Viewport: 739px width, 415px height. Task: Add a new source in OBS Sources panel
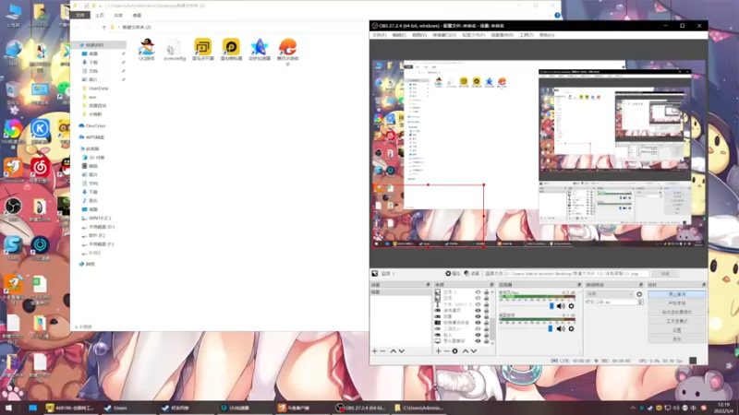438,351
